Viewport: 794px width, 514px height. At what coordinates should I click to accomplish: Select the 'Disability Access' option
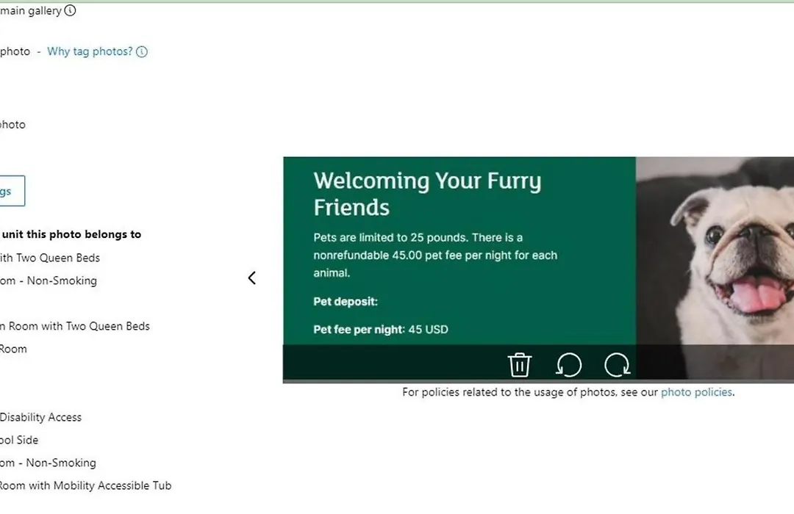pos(40,417)
